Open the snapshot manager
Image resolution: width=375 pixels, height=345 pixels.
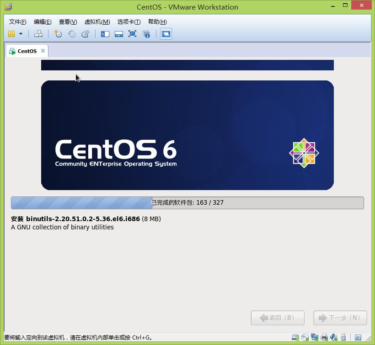(x=86, y=34)
